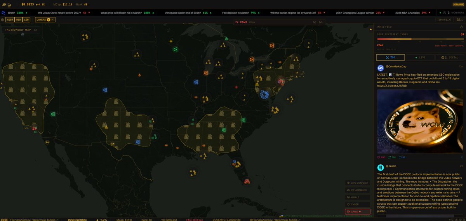Toggle the Cyber layer
Image resolution: width=466 pixels, height=221 pixels.
[x=357, y=204]
